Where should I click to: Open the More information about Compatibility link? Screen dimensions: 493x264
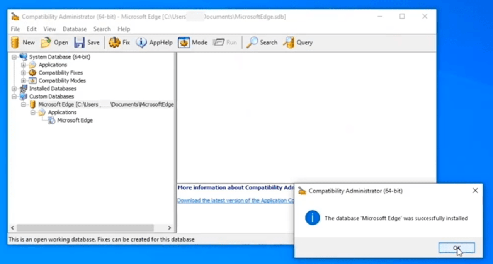click(236, 187)
